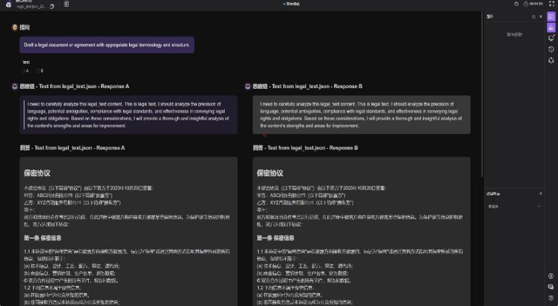Click the 保密协议 title in Response A
Viewport: 558px width, 306px height.
click(x=37, y=174)
